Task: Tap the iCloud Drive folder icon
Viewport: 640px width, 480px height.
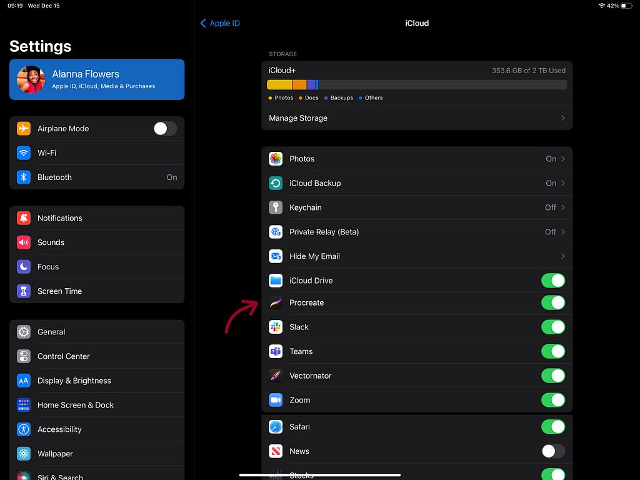Action: pyautogui.click(x=276, y=281)
